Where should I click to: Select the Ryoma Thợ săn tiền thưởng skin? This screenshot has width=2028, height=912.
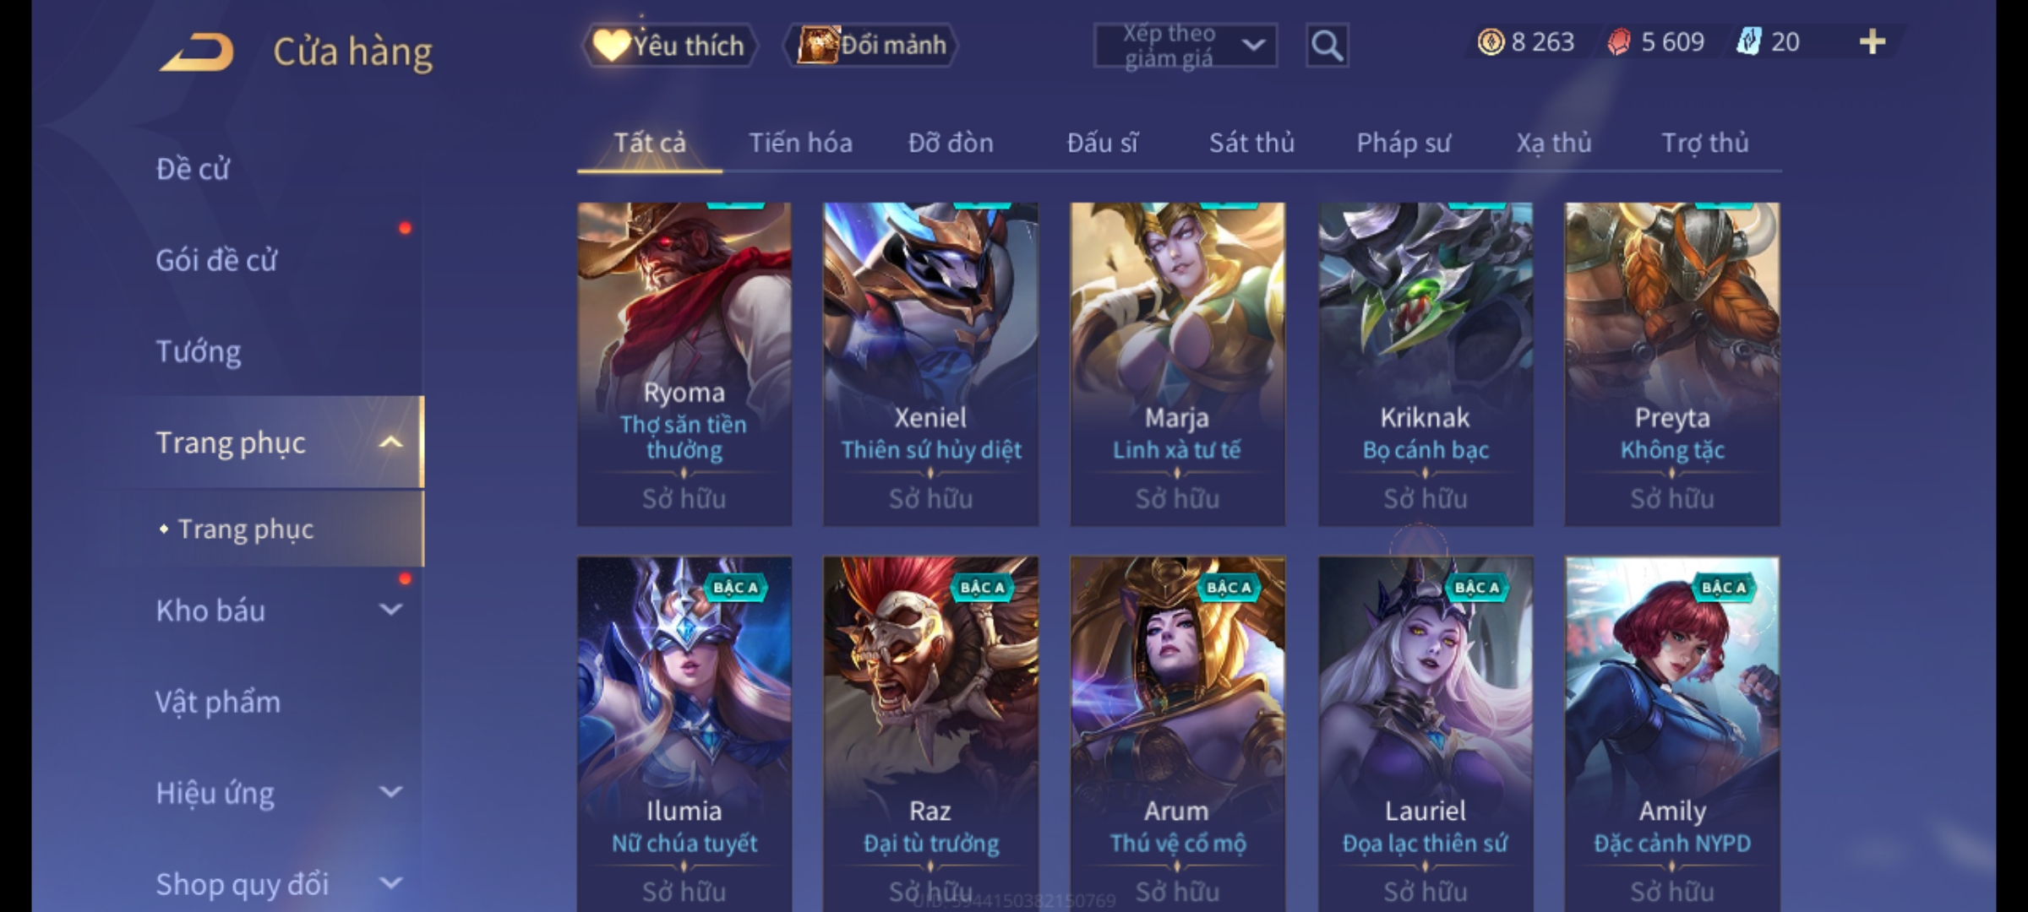tap(684, 364)
